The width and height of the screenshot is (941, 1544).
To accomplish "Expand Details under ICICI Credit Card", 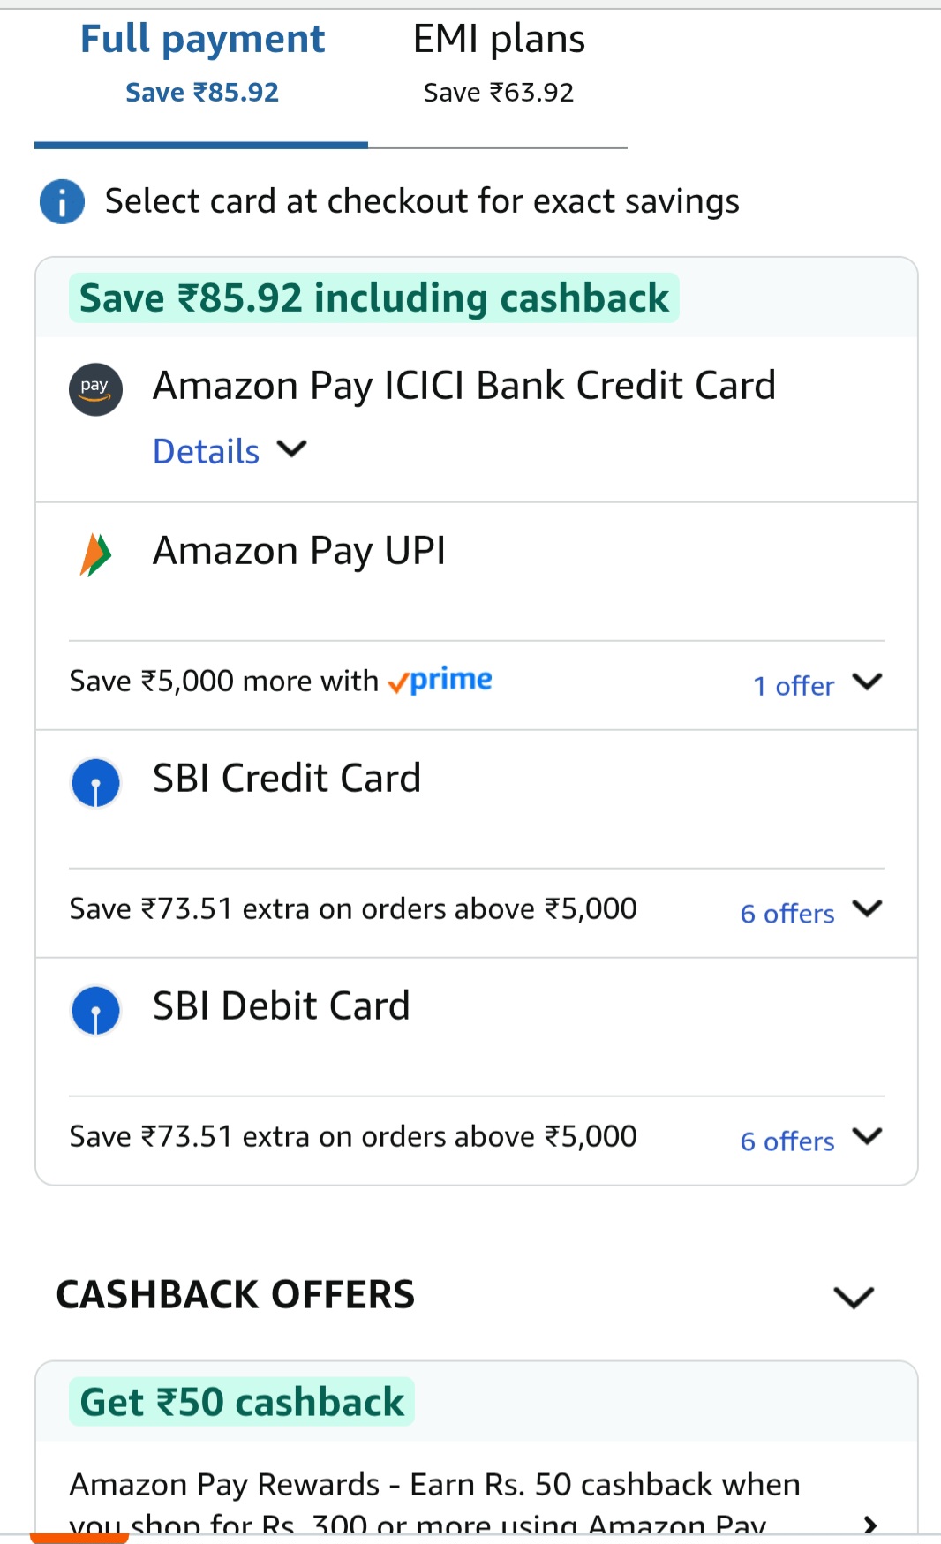I will pyautogui.click(x=229, y=451).
